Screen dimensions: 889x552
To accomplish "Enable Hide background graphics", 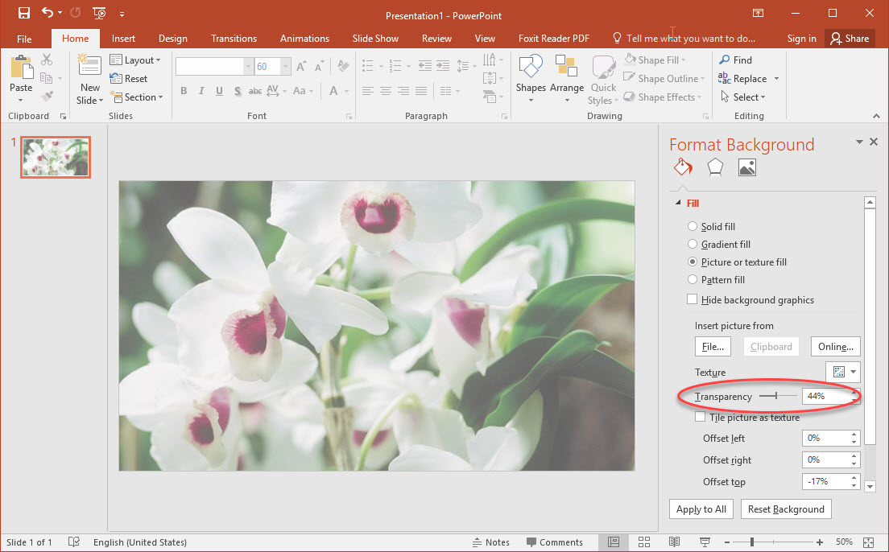I will coord(692,299).
